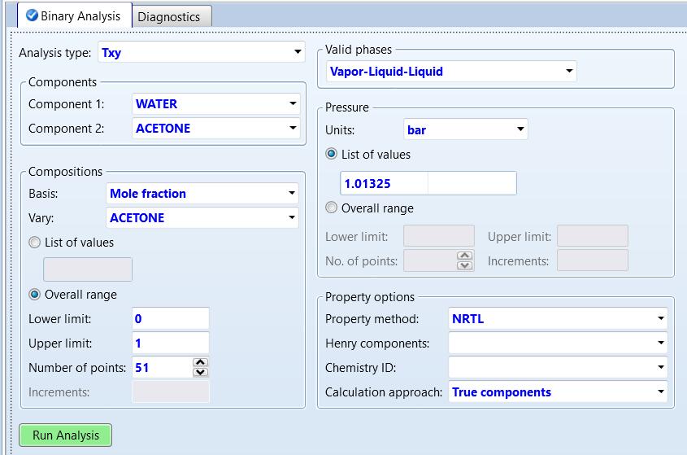Expand the Component 1 WATER dropdown
This screenshot has height=455, width=687.
pyautogui.click(x=292, y=104)
